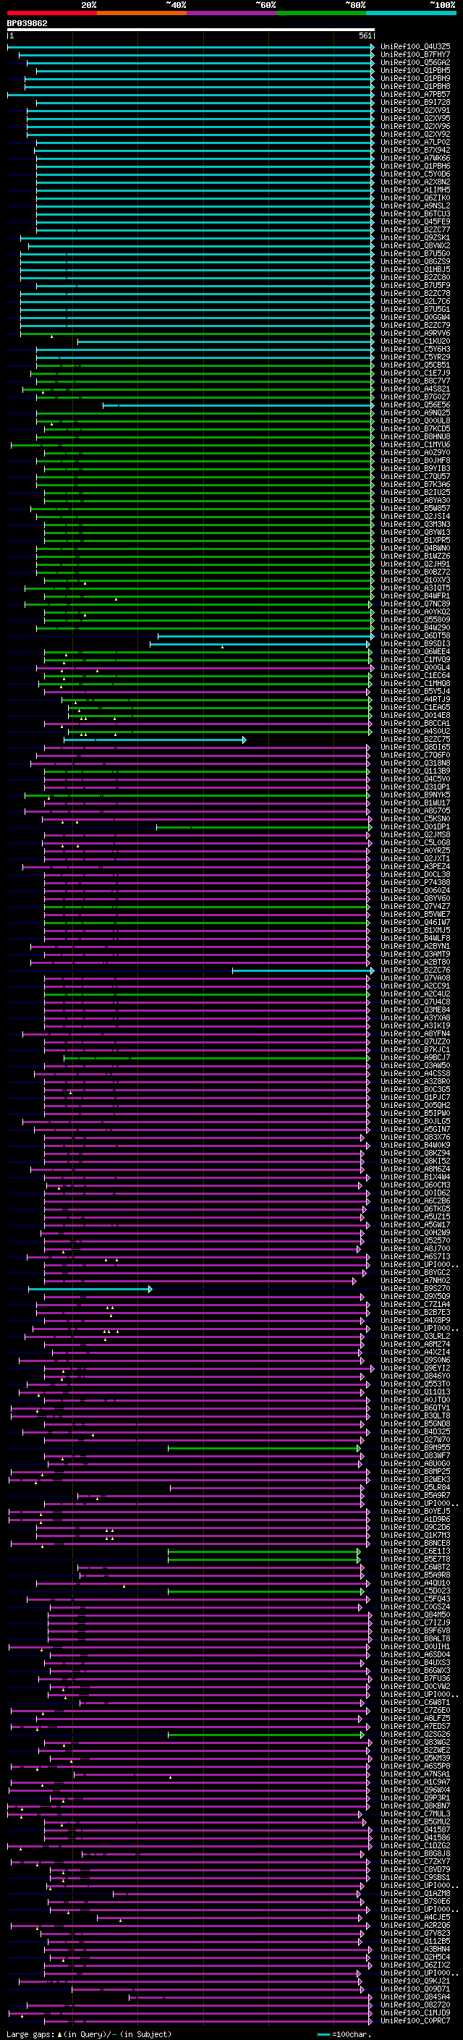
Task: Open hit UniRef100_Q1PBH5
Action: [415, 70]
